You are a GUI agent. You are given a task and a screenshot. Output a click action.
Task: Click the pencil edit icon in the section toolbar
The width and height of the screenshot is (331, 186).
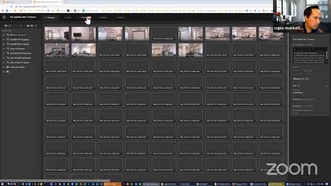[x=10, y=26]
